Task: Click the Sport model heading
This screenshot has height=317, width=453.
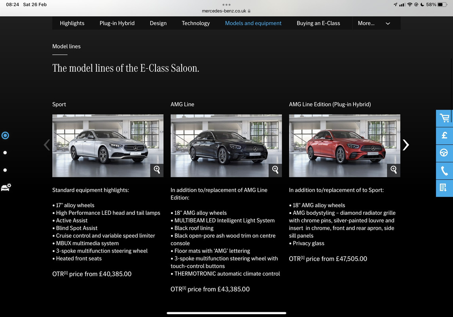Action: tap(59, 105)
